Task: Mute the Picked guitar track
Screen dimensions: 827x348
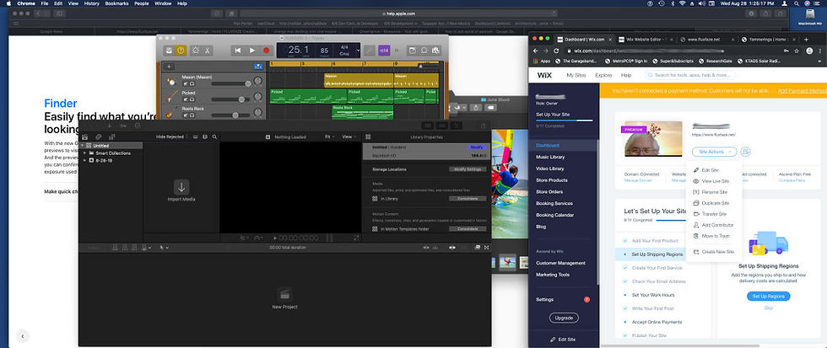Action: [186, 99]
